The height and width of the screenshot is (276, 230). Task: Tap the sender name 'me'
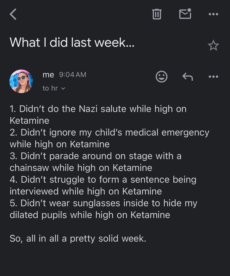point(48,74)
